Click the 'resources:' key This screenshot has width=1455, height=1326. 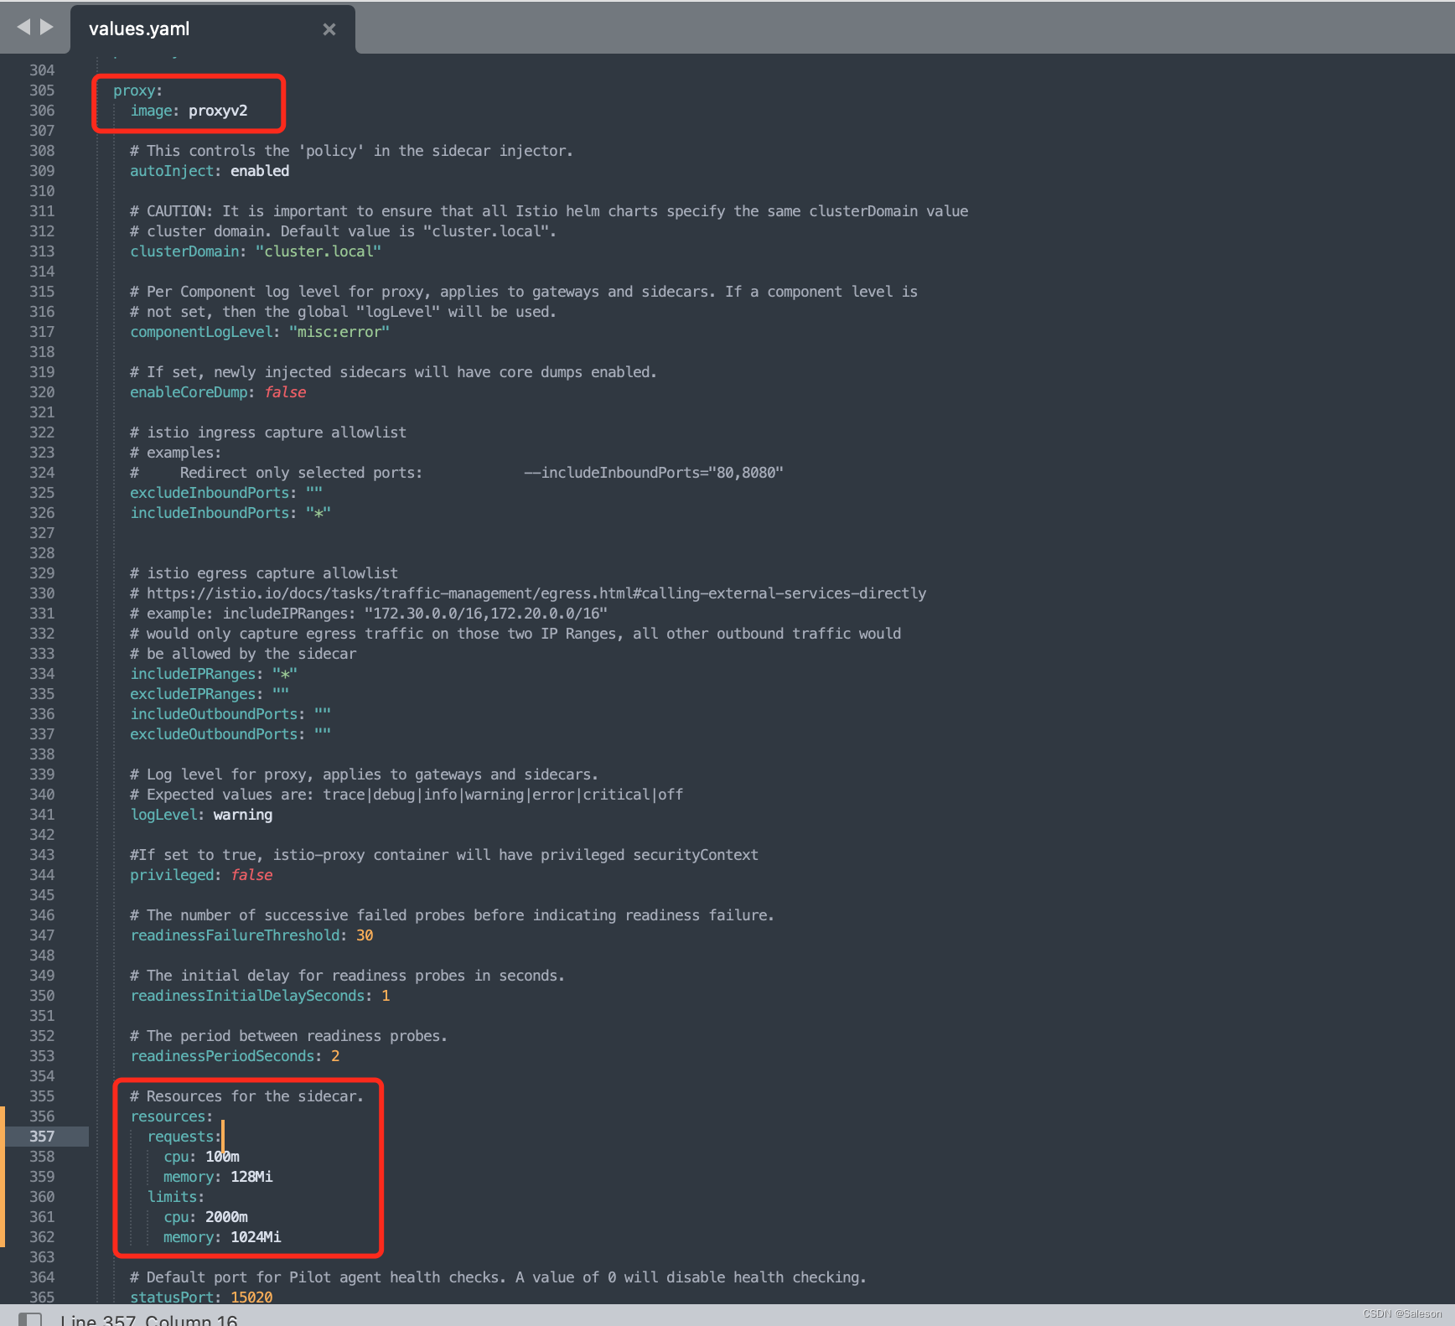172,1116
